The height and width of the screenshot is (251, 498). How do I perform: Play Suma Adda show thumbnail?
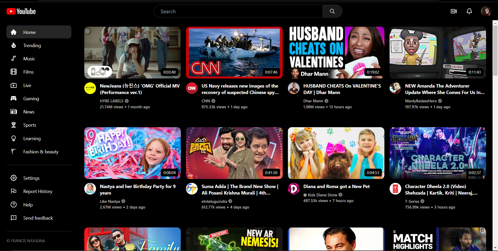[x=234, y=153]
